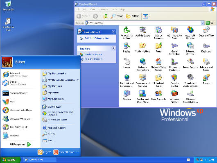This screenshot has width=217, height=163.
Task: Launch Command Prompt from Start menu
Action: pos(15,93)
